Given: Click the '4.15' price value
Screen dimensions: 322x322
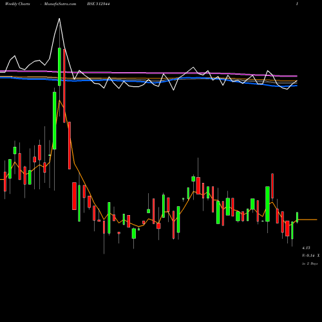Looking at the screenshot, I should coord(306,248).
